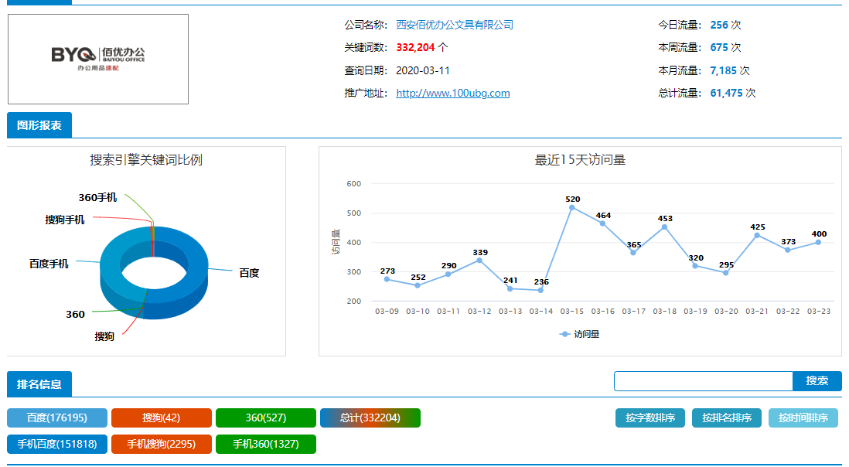Click into the ranking search input field

tap(703, 381)
